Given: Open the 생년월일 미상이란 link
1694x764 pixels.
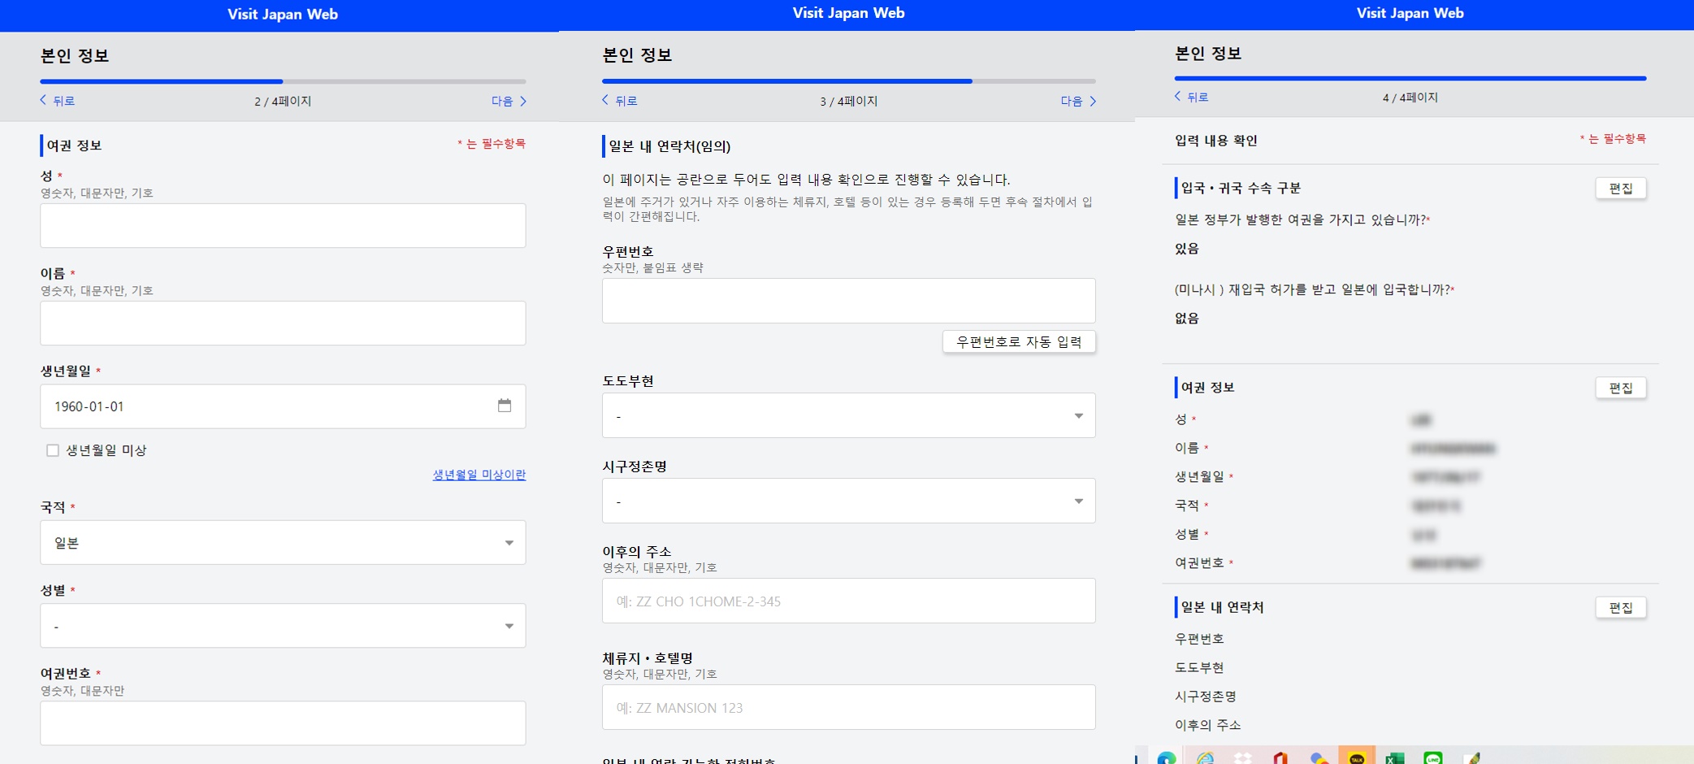Looking at the screenshot, I should click(x=479, y=475).
